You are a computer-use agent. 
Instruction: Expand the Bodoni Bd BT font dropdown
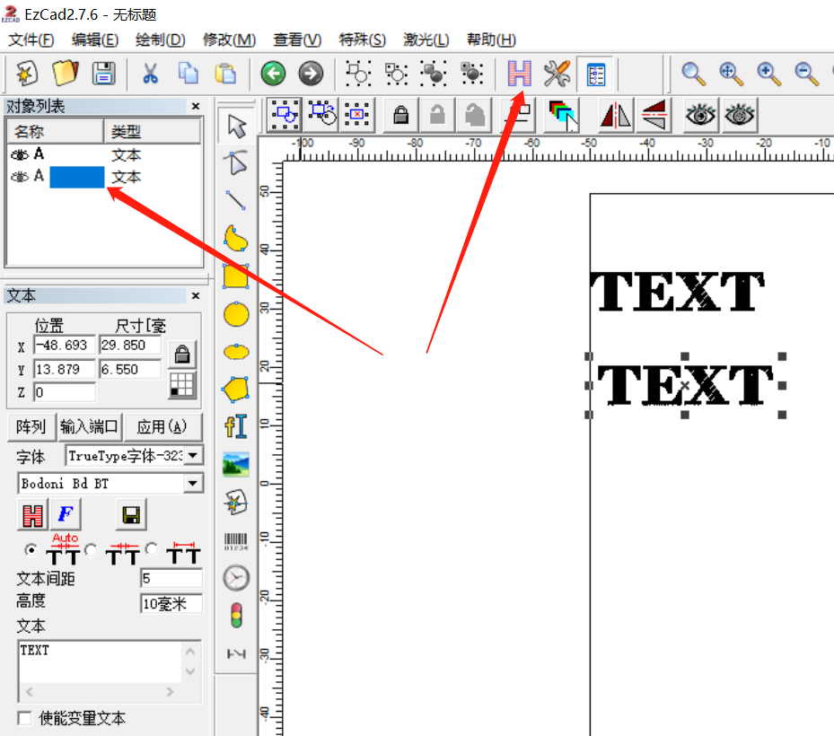pyautogui.click(x=193, y=484)
